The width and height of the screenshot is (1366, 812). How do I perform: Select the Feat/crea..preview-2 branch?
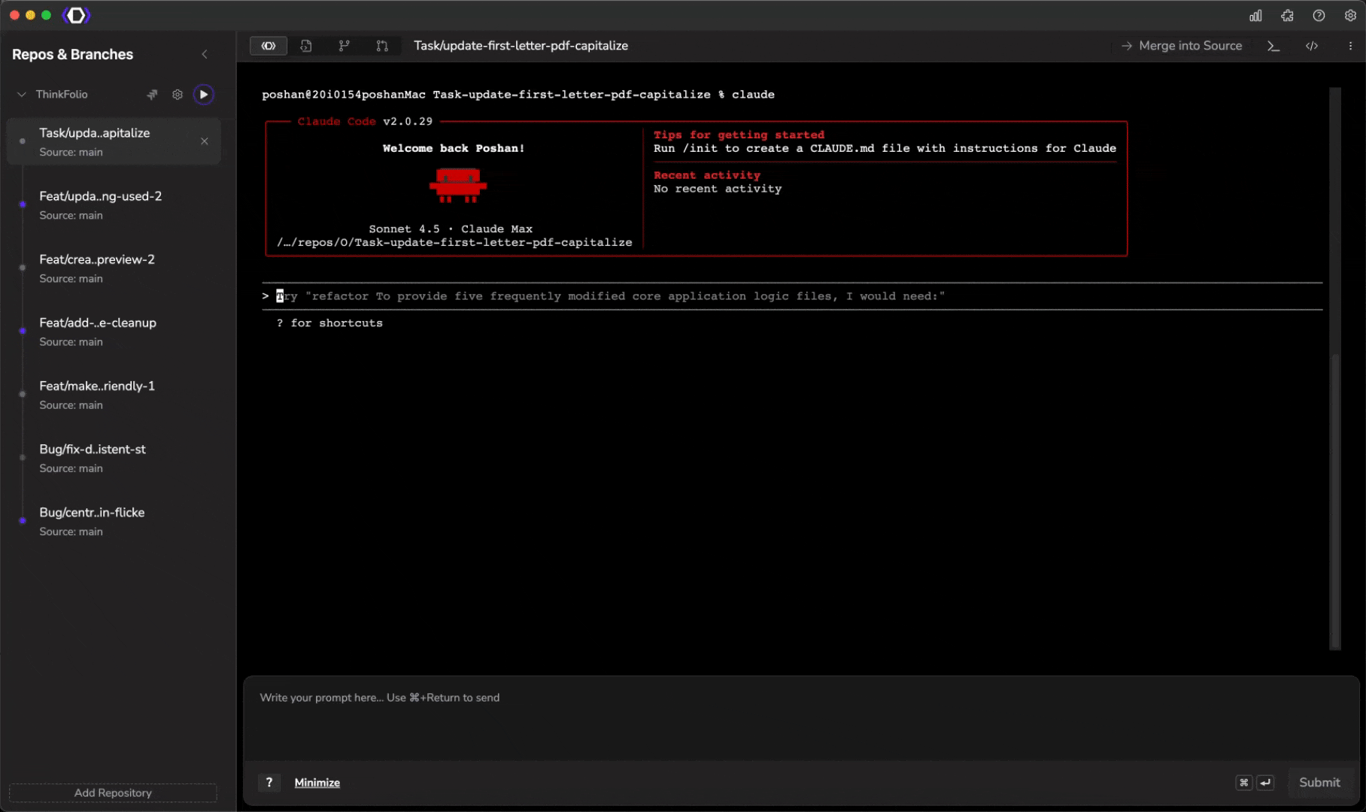114,268
